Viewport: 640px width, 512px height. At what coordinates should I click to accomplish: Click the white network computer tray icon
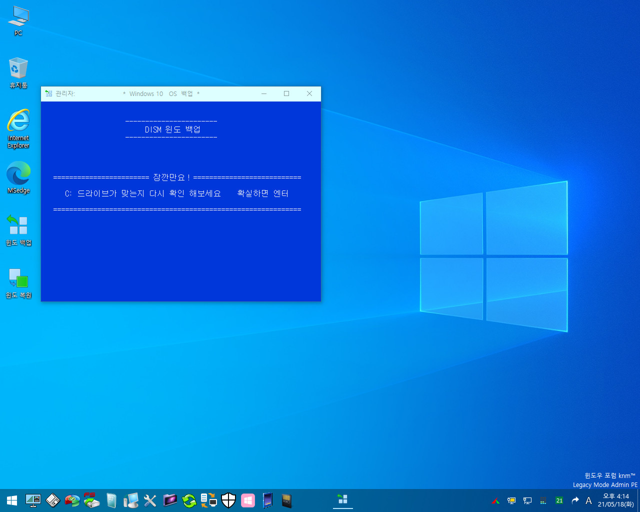527,500
